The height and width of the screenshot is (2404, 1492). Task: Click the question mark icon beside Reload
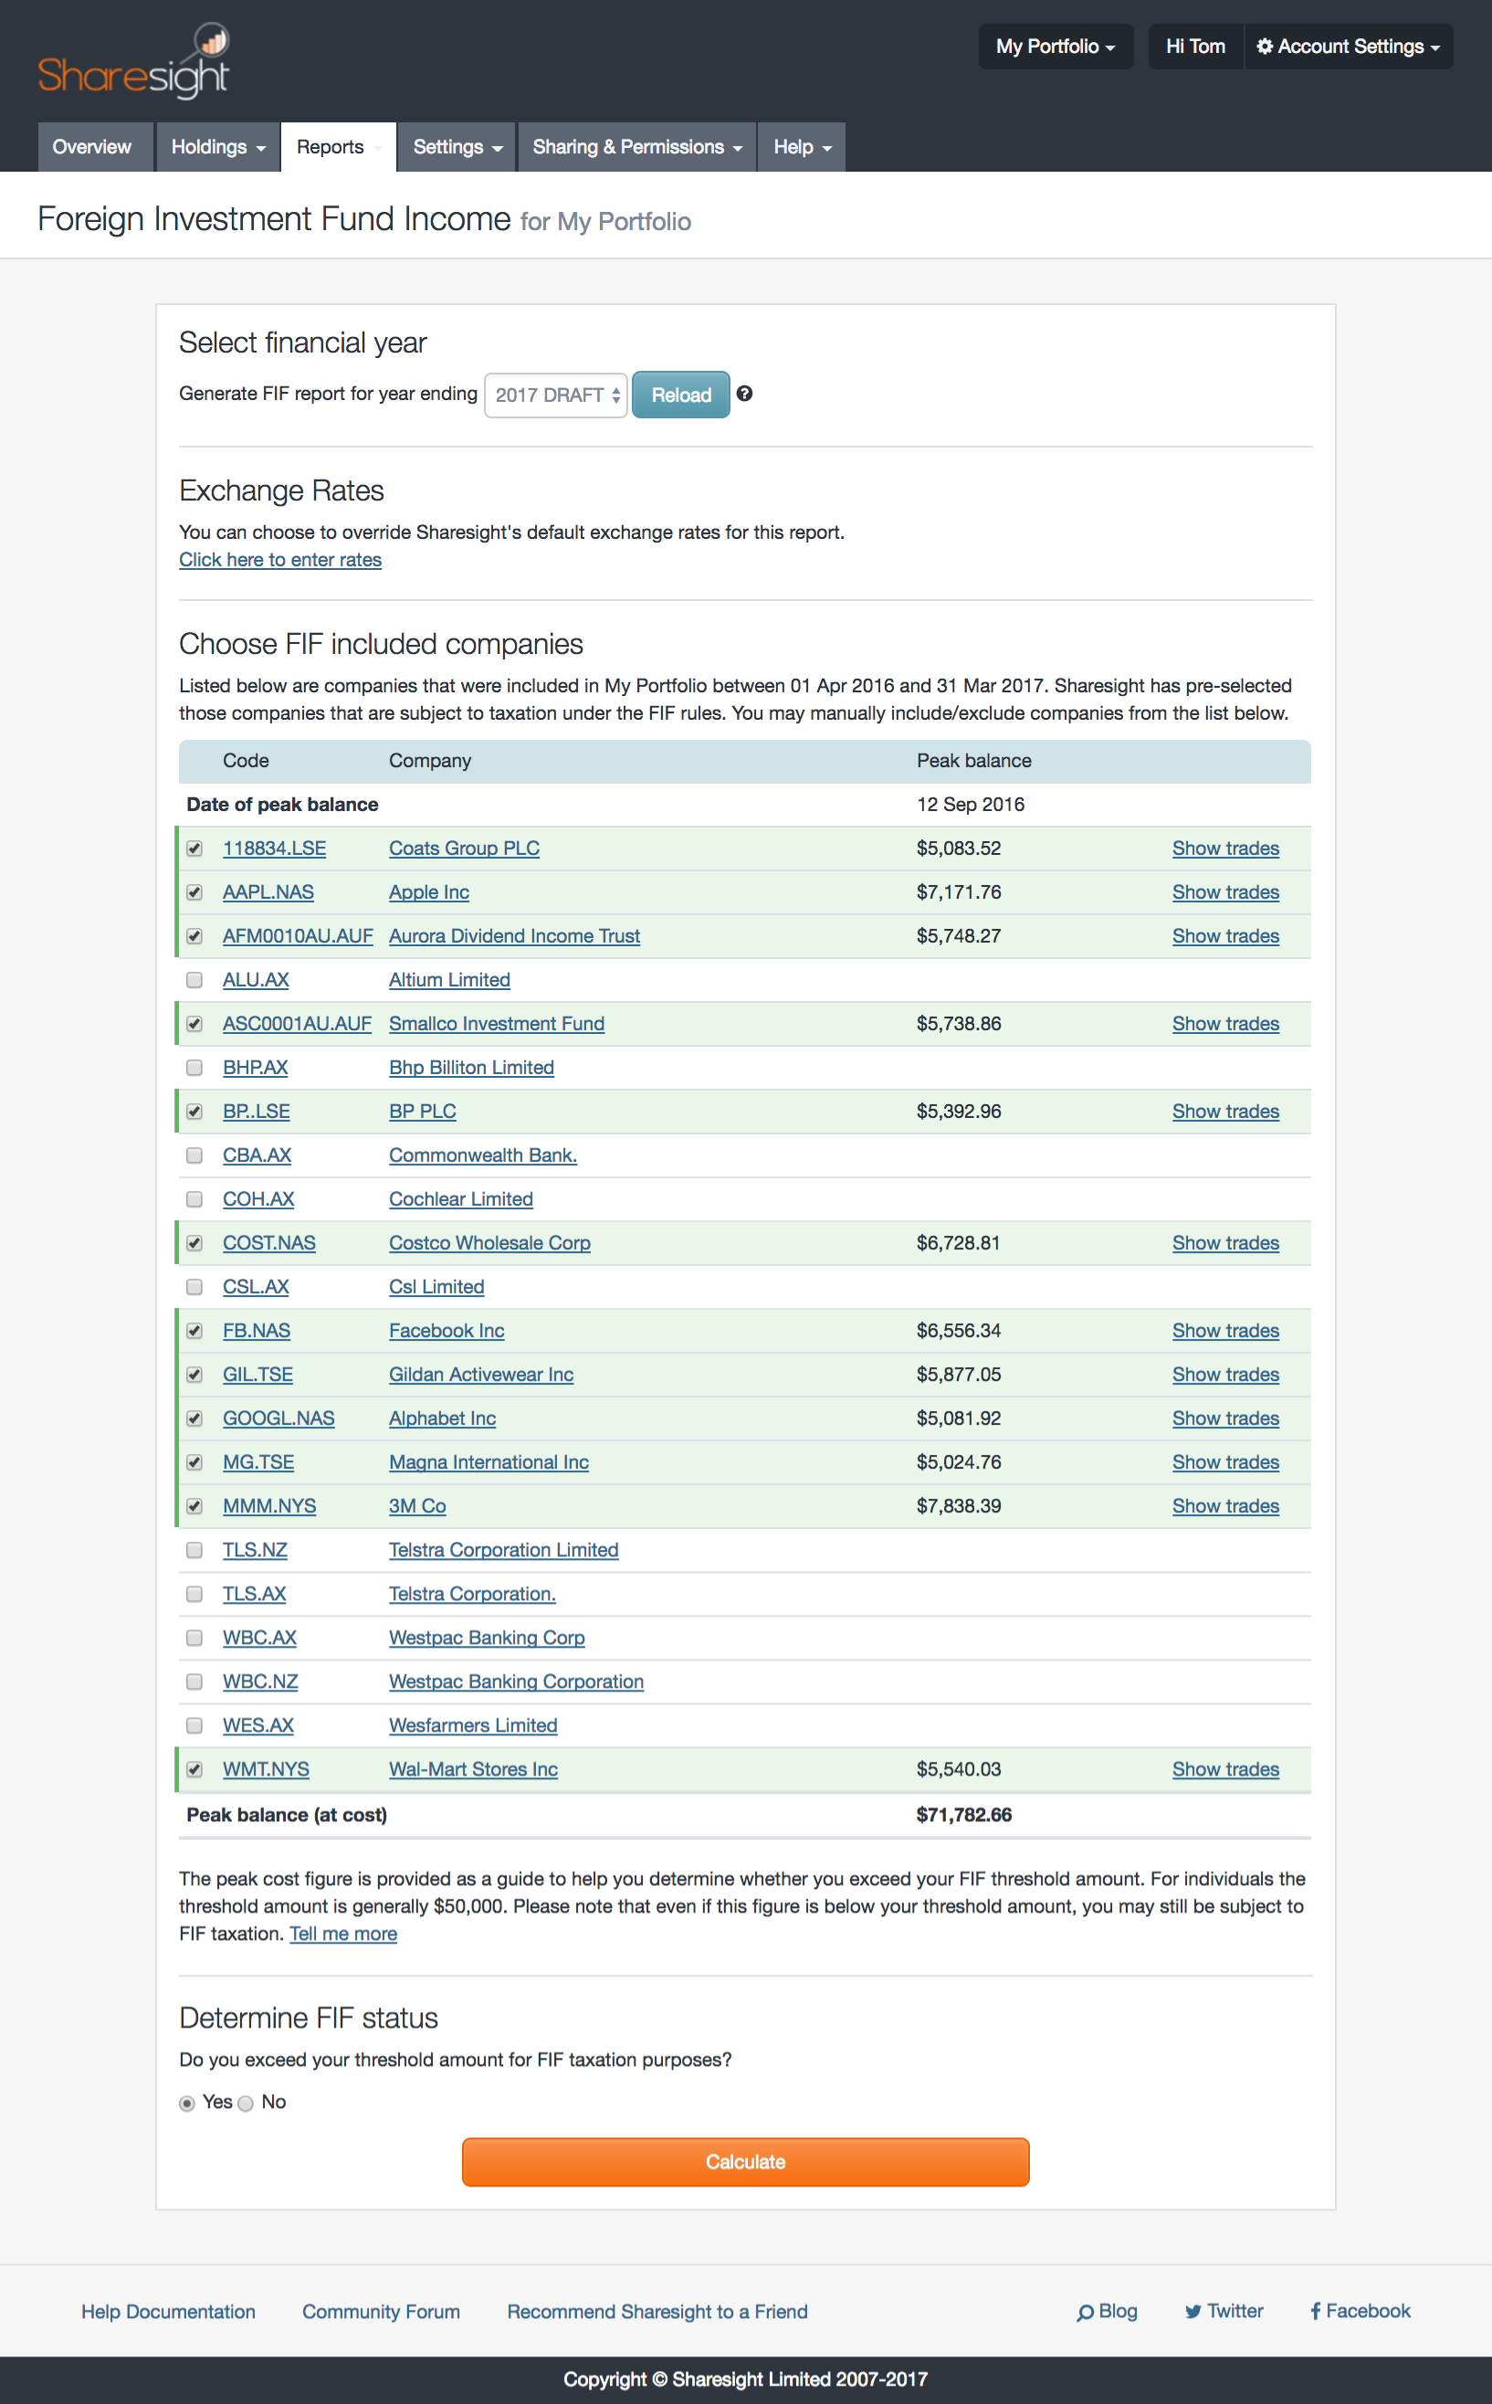point(746,395)
